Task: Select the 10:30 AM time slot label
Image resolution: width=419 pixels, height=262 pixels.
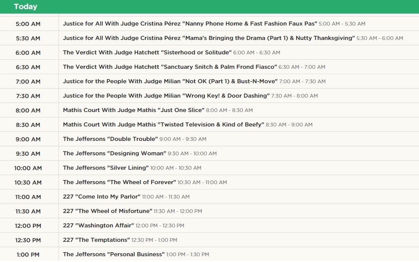Action: tap(28, 182)
